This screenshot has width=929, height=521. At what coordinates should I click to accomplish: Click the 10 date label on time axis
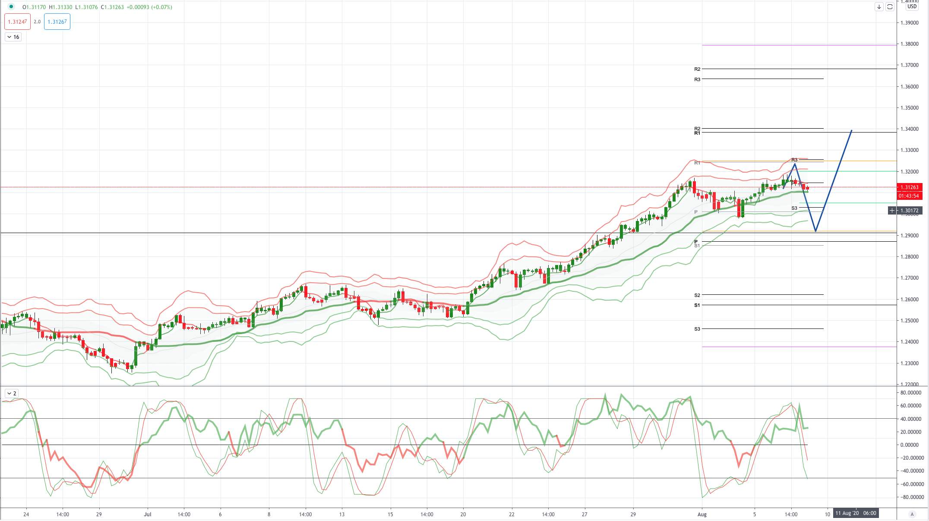point(827,514)
